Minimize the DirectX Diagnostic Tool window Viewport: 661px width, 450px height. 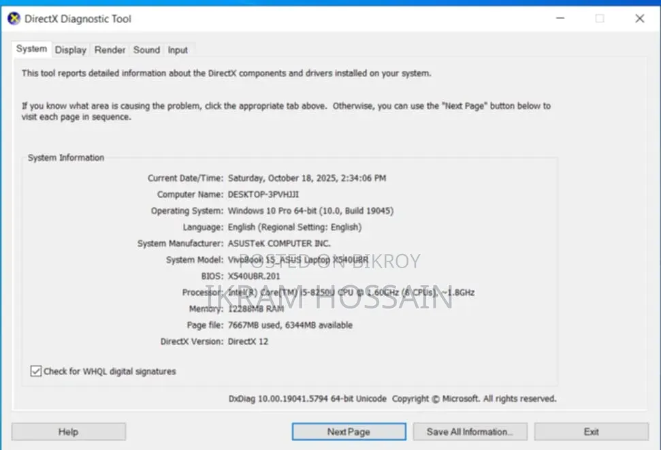coord(560,18)
